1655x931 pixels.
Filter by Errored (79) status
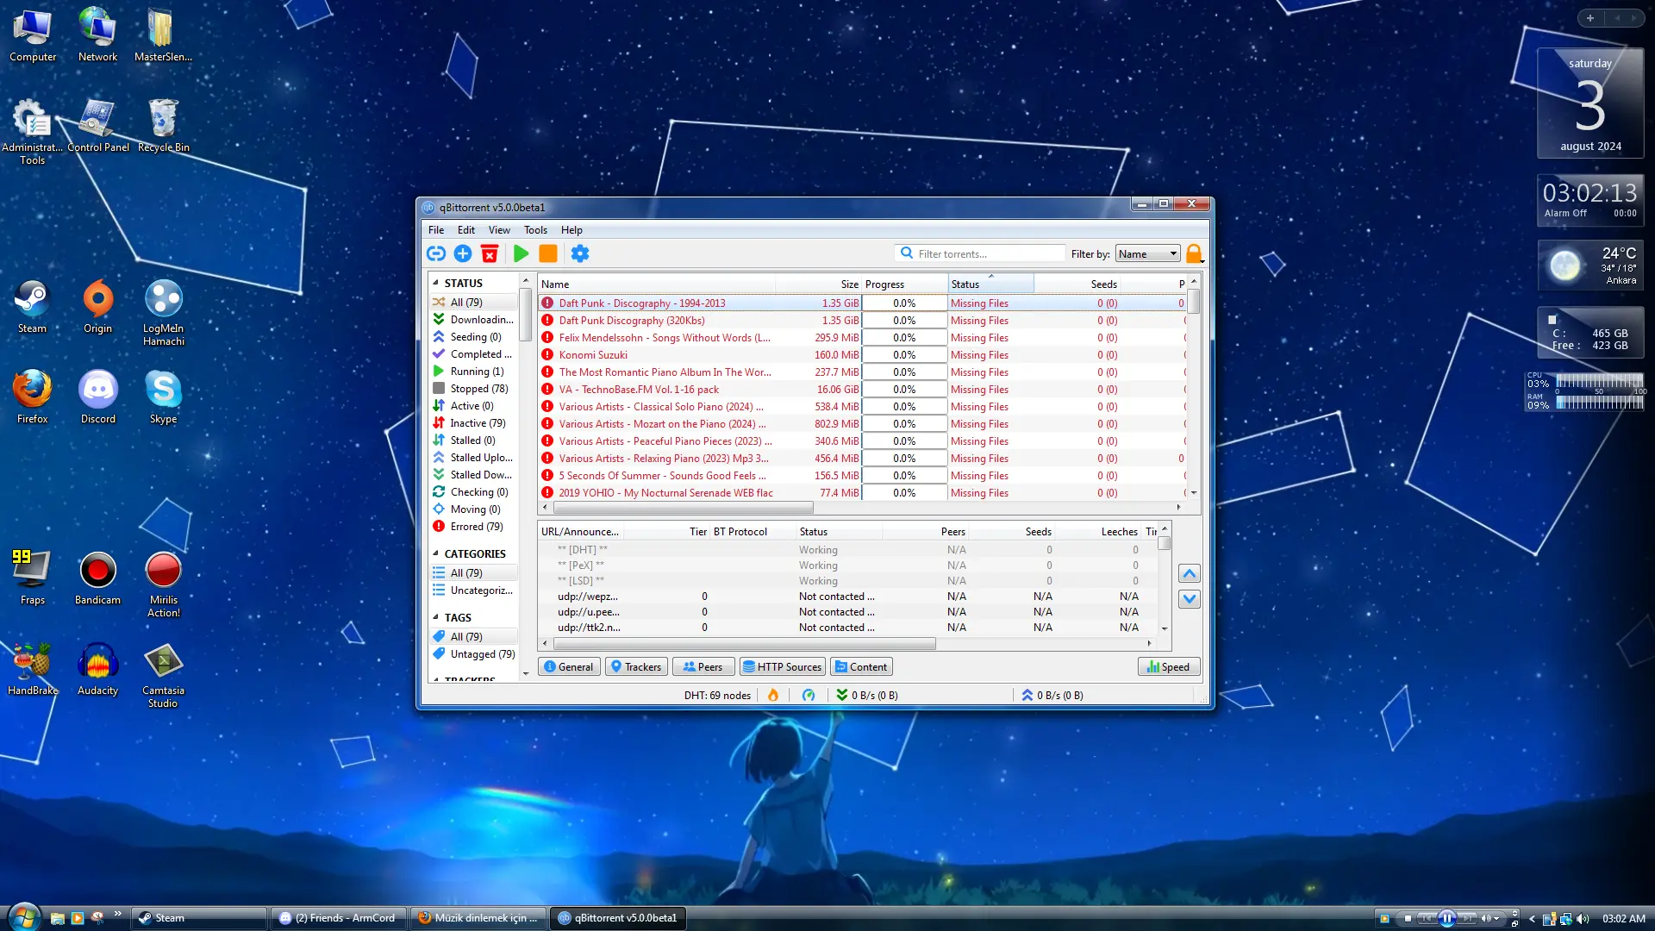(x=474, y=527)
